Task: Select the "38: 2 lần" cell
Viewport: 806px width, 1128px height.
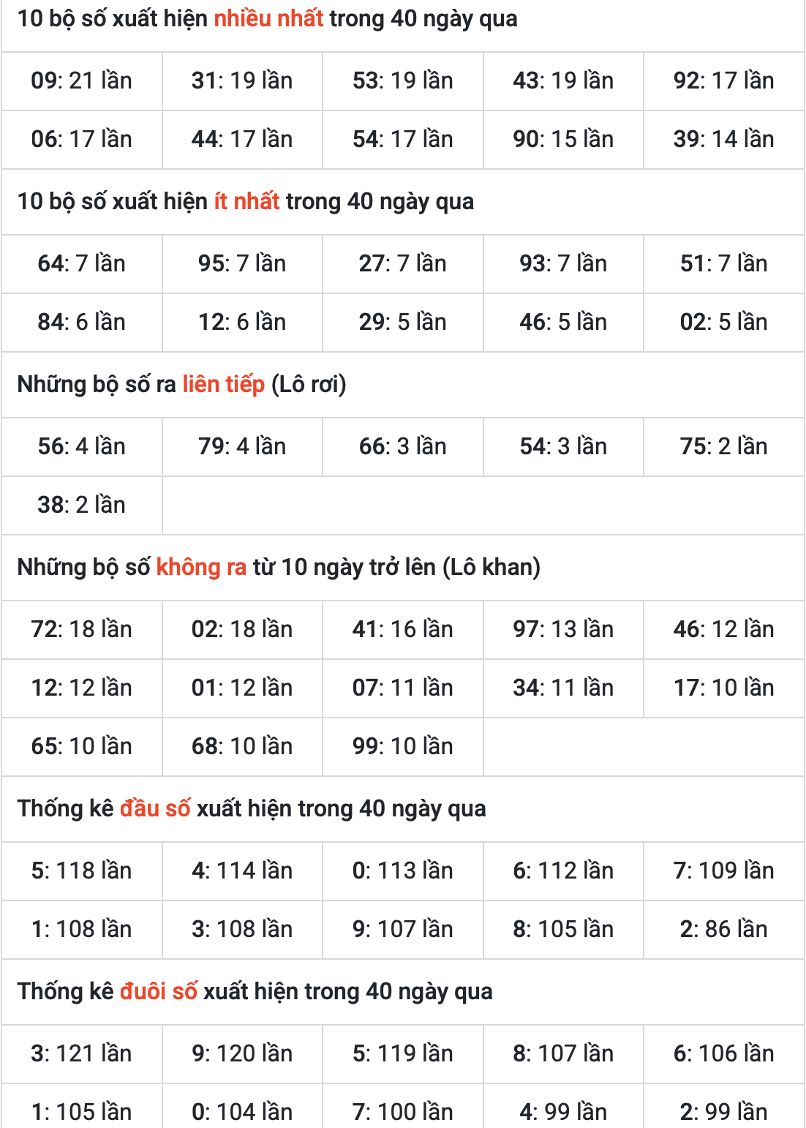Action: (81, 505)
